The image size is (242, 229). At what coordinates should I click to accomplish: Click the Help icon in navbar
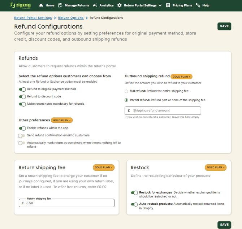tap(198, 5)
